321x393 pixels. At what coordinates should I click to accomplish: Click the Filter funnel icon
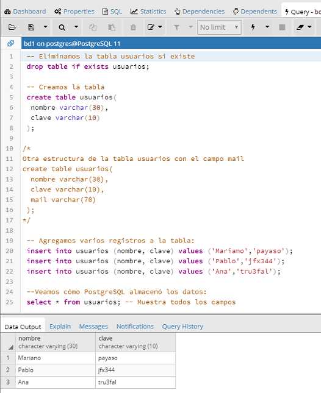click(177, 27)
